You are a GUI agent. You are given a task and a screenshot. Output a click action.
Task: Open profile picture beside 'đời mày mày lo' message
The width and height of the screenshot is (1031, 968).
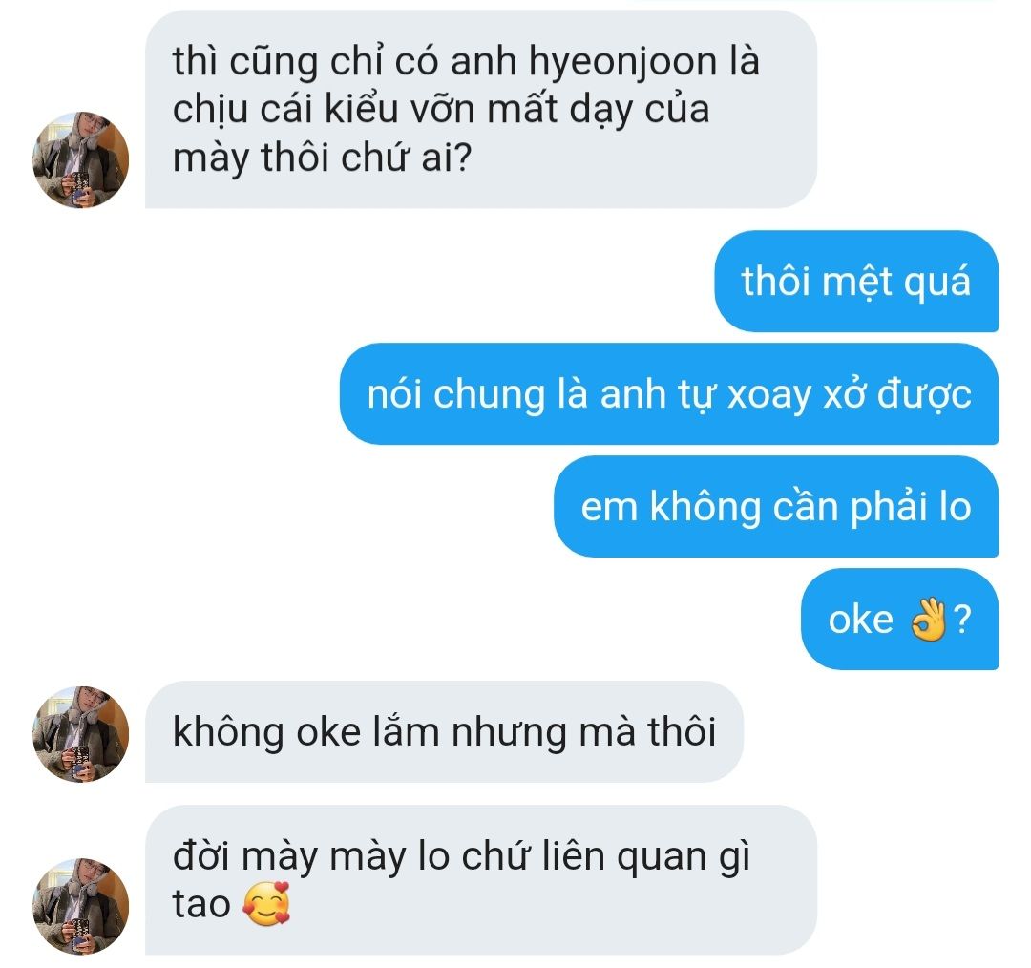[x=81, y=906]
